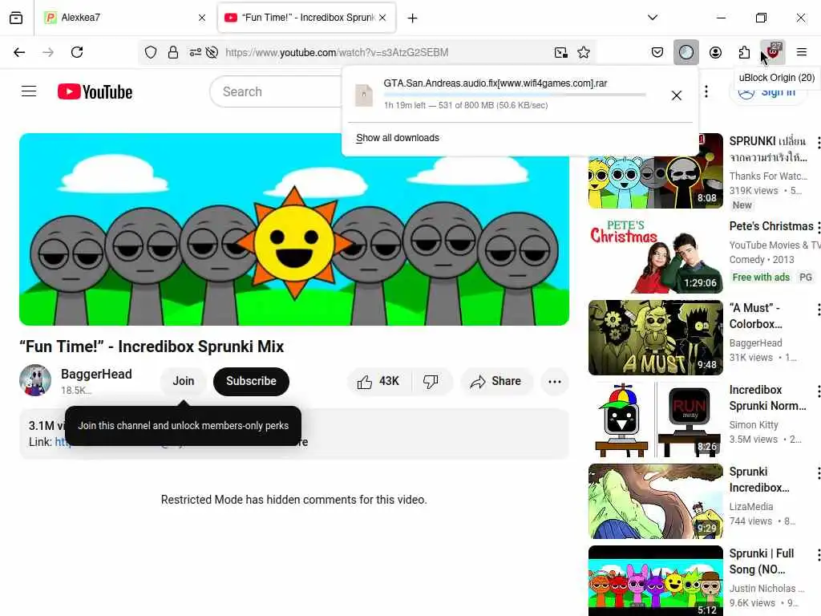Screen dimensions: 821x616
Task: Click the uBlock Origin extension icon
Action: 773,52
